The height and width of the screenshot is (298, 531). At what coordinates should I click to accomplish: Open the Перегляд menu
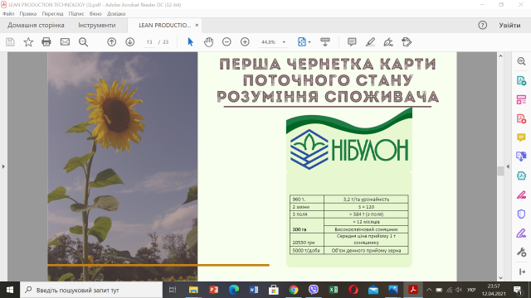tap(52, 14)
